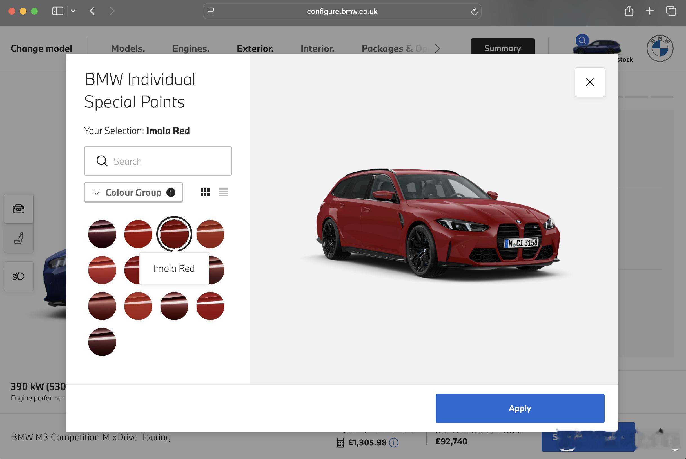Show more configurator tabs with right chevron
Screen dimensions: 686x459
point(438,48)
